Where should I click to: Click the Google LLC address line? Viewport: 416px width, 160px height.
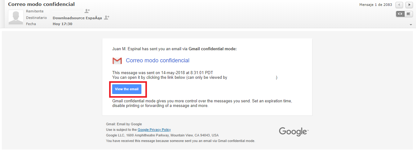(162, 135)
